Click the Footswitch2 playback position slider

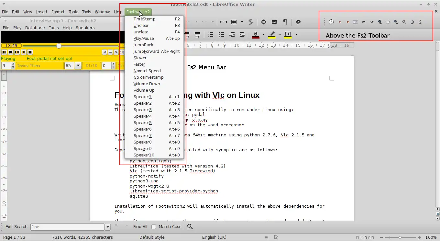pyautogui.click(x=59, y=46)
